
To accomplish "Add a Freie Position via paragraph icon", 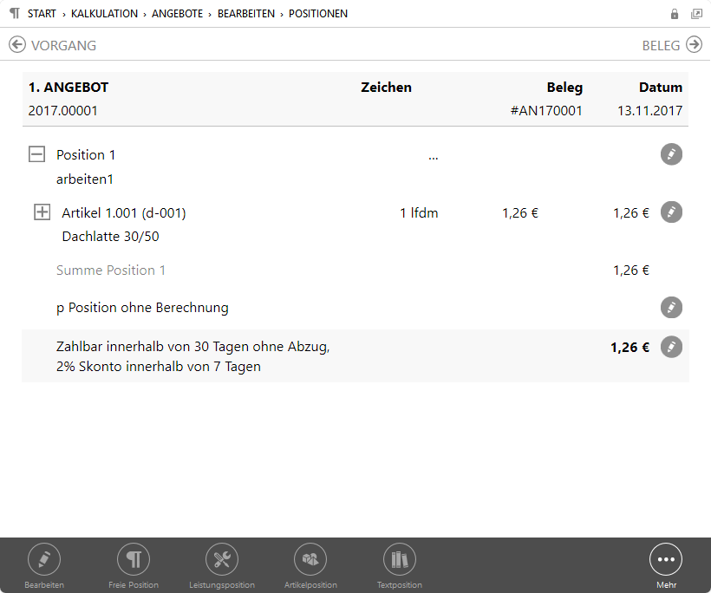I will pyautogui.click(x=134, y=560).
